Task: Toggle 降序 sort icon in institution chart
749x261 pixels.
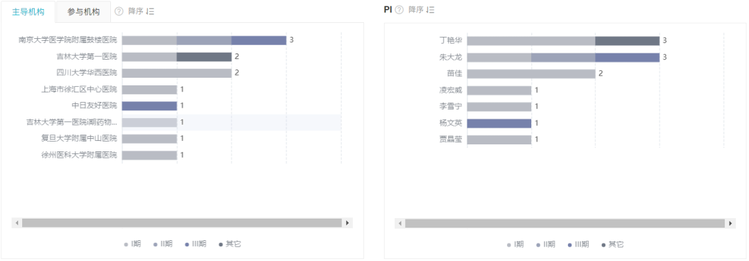Action: point(150,12)
